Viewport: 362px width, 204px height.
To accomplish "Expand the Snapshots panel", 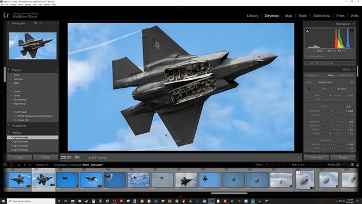I will coord(9,126).
